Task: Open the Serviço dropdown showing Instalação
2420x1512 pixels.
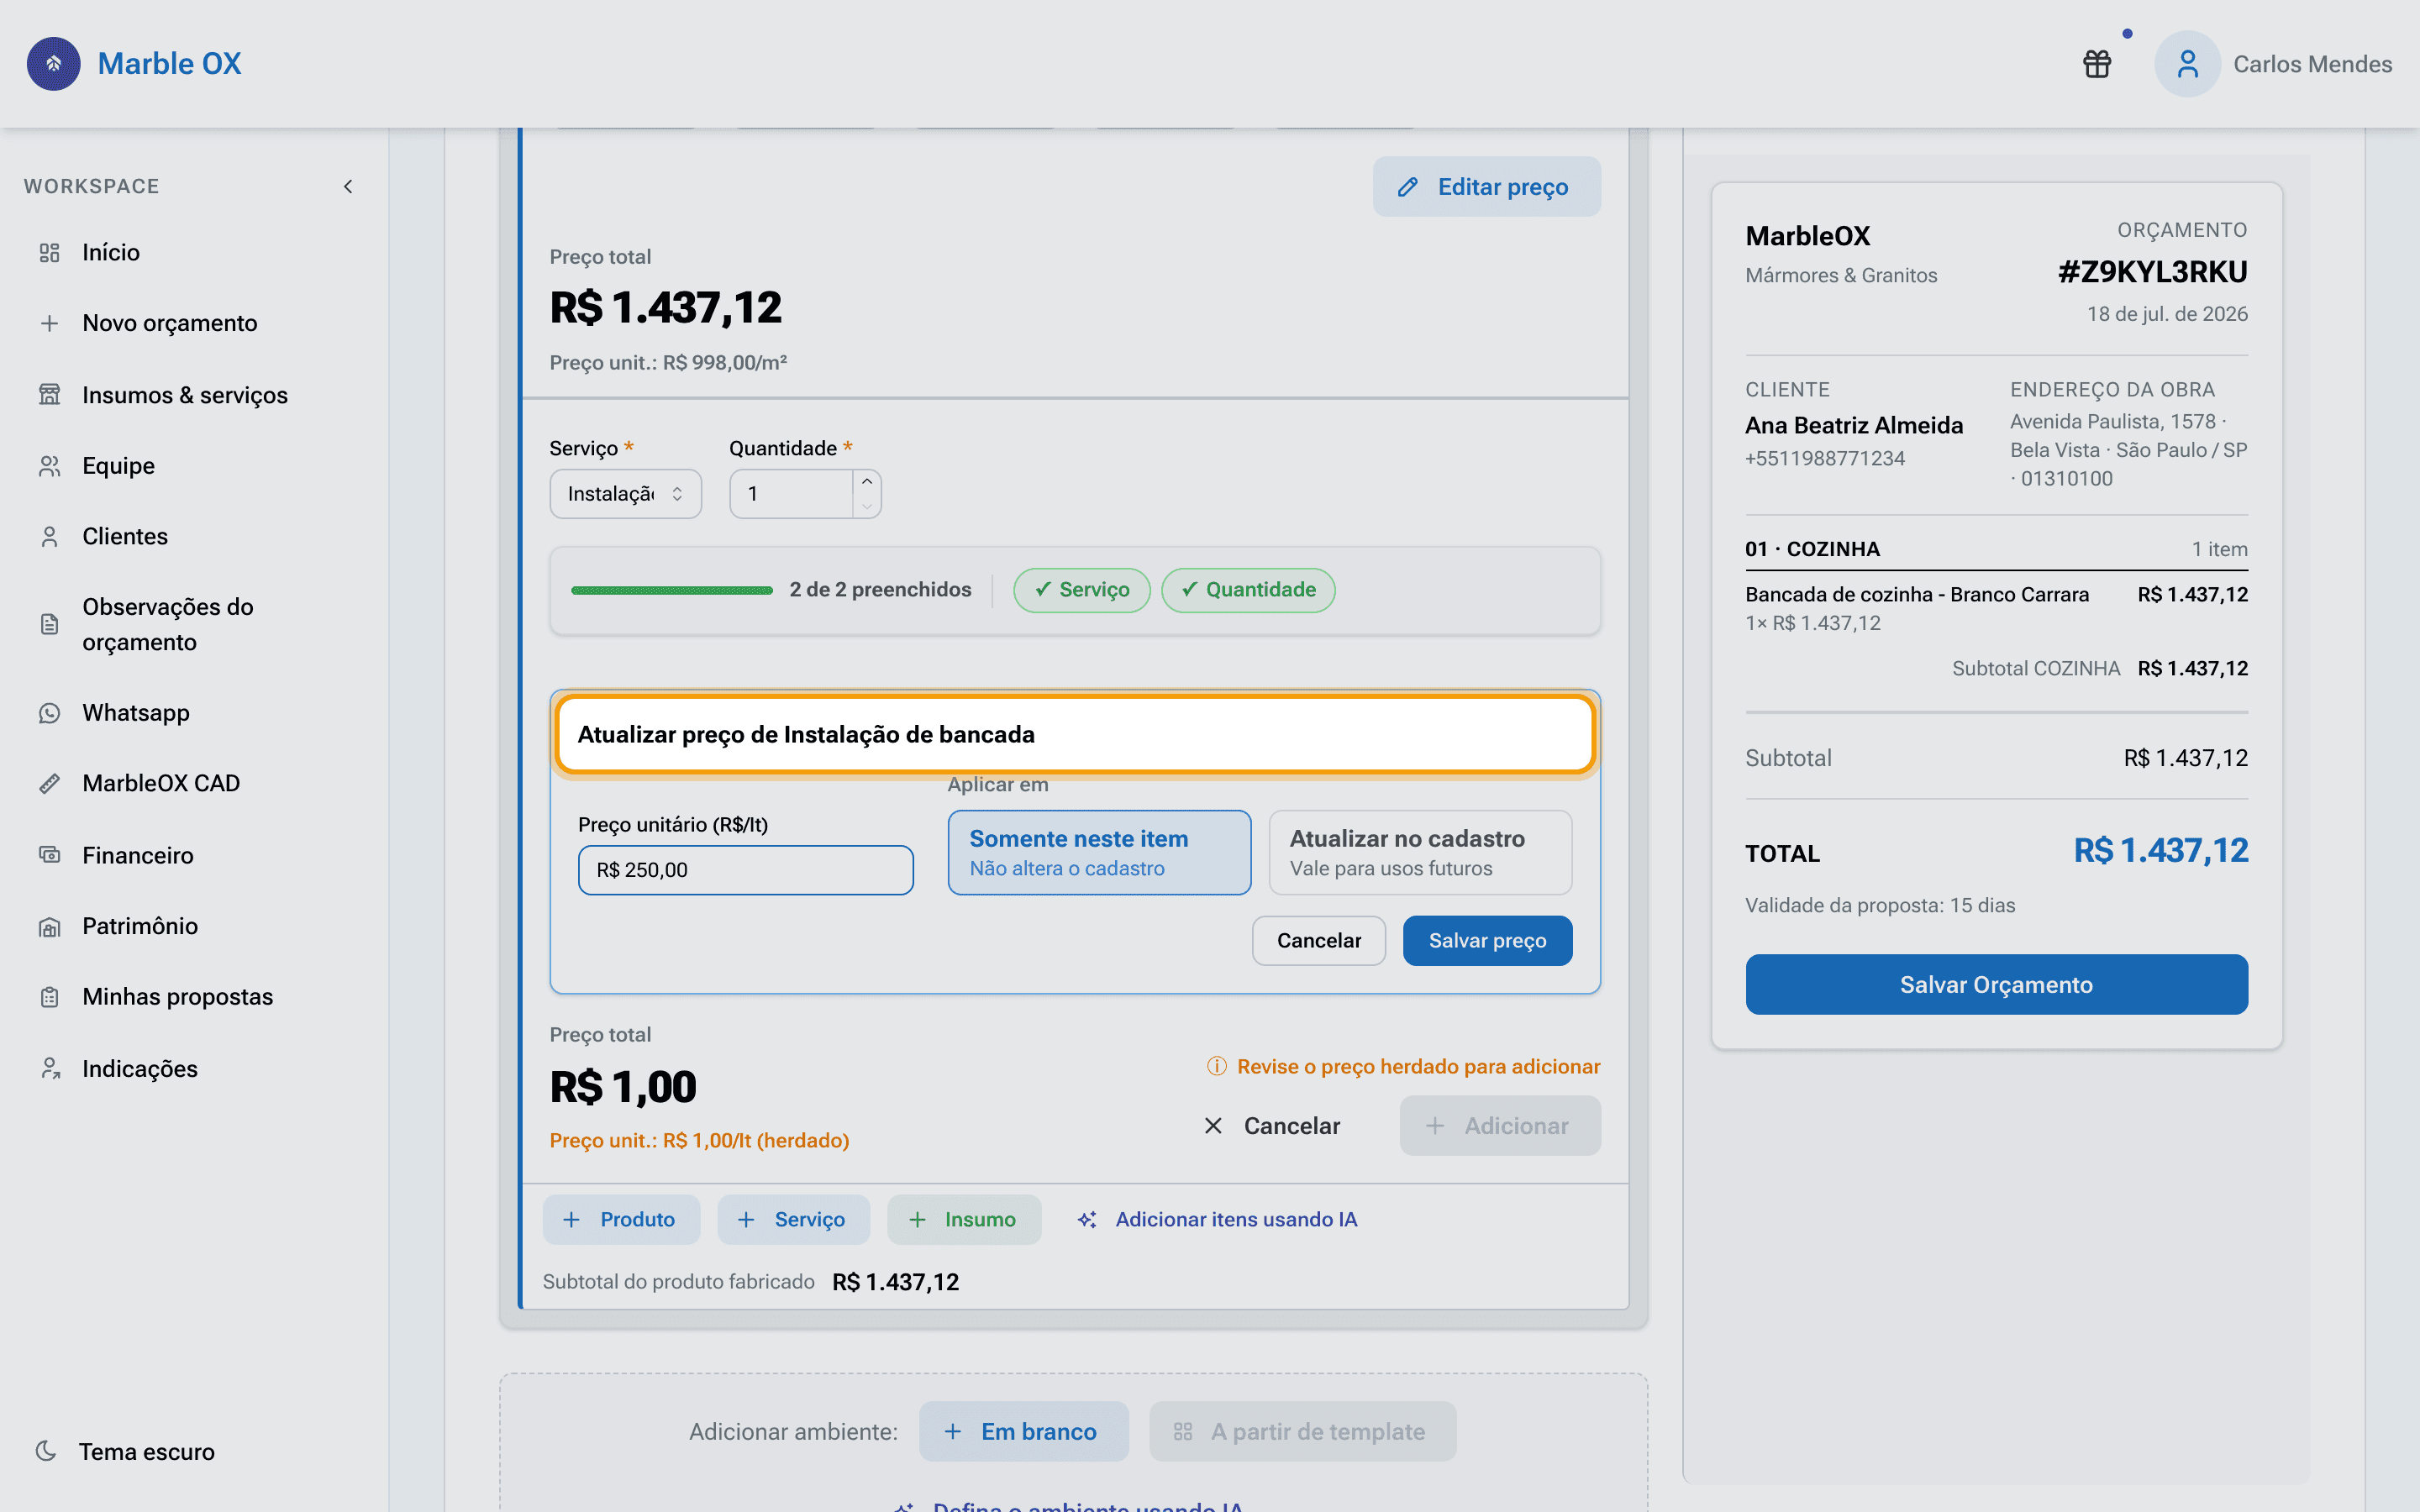Action: coord(625,494)
